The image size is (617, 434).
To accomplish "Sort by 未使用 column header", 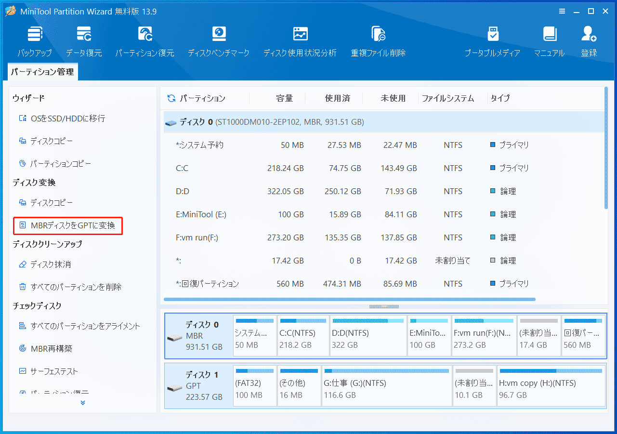I will pos(393,98).
